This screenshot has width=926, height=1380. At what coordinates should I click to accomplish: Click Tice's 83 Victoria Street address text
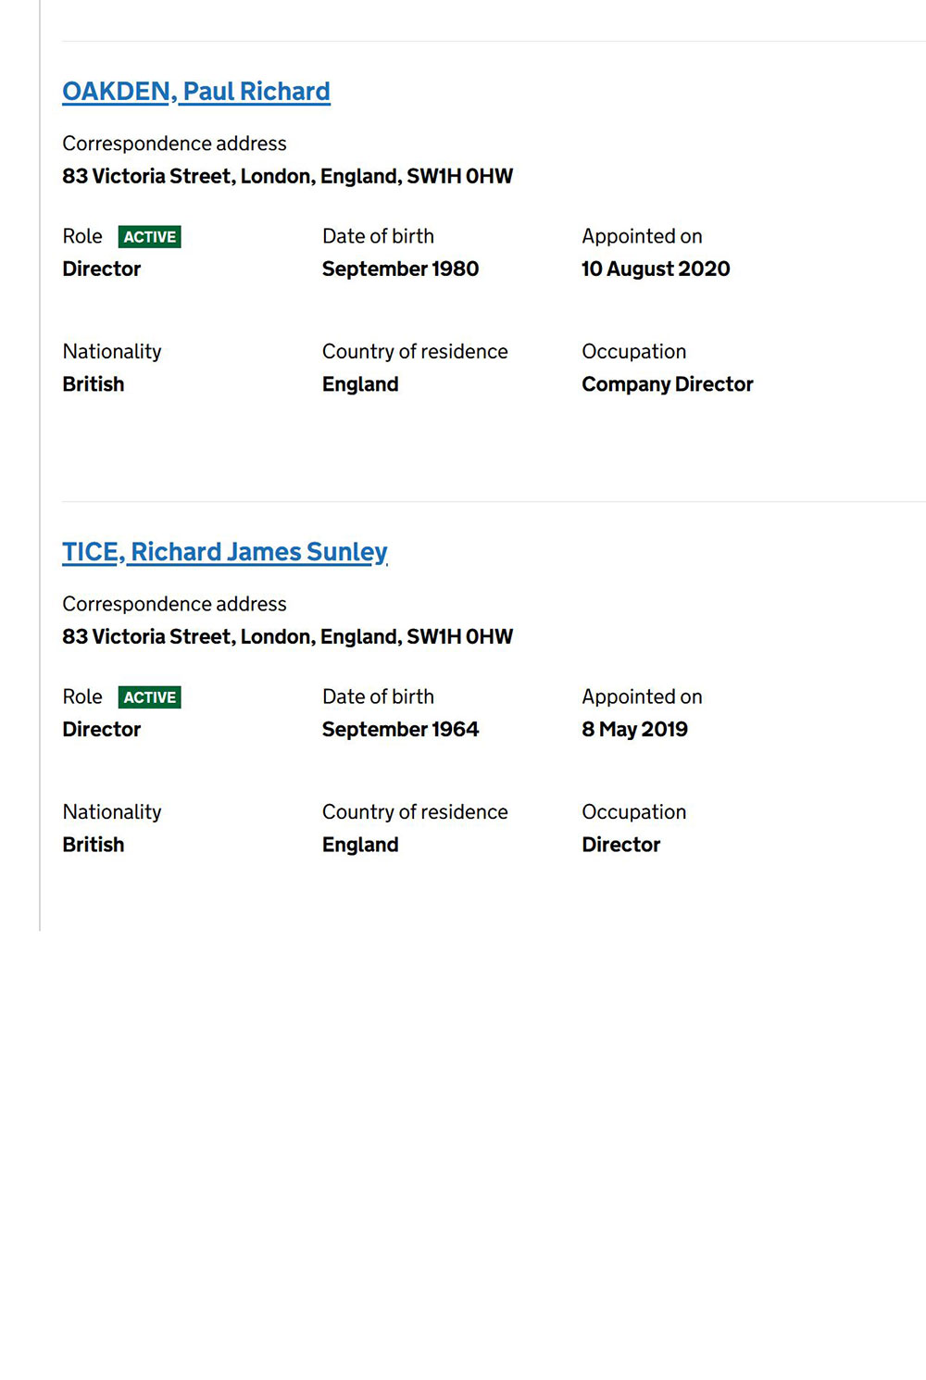point(287,636)
